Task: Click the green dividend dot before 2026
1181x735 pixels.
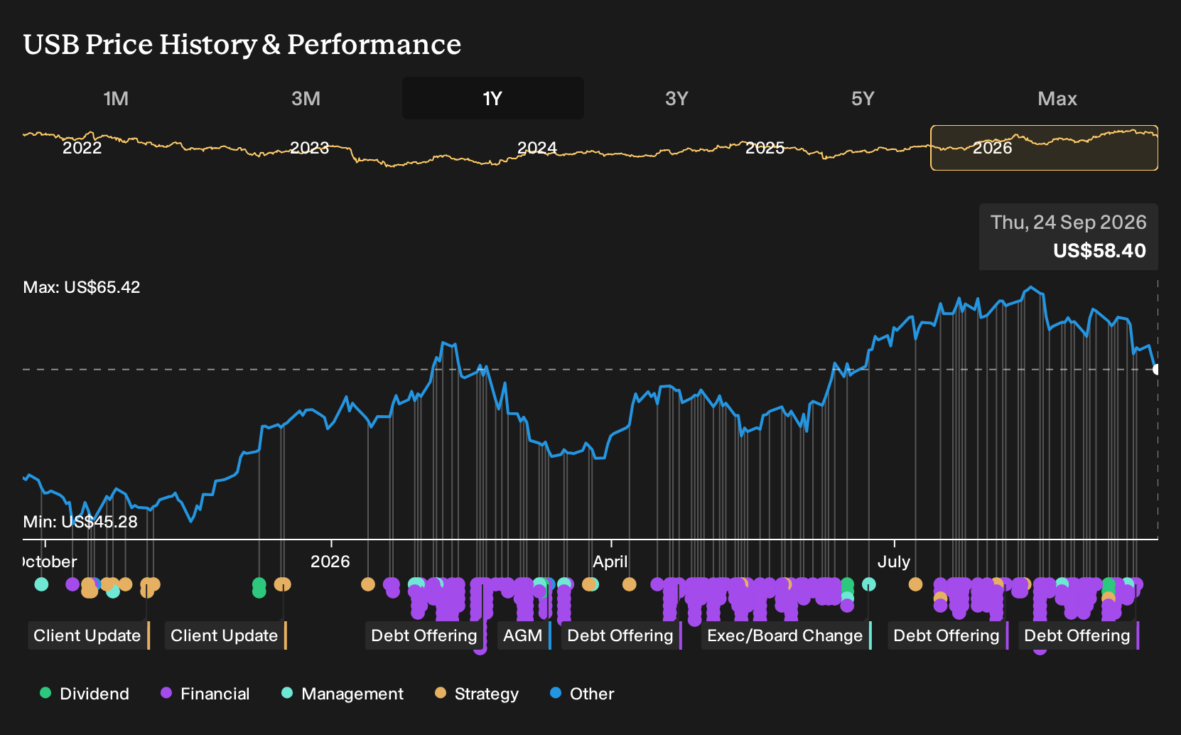Action: coord(259,584)
